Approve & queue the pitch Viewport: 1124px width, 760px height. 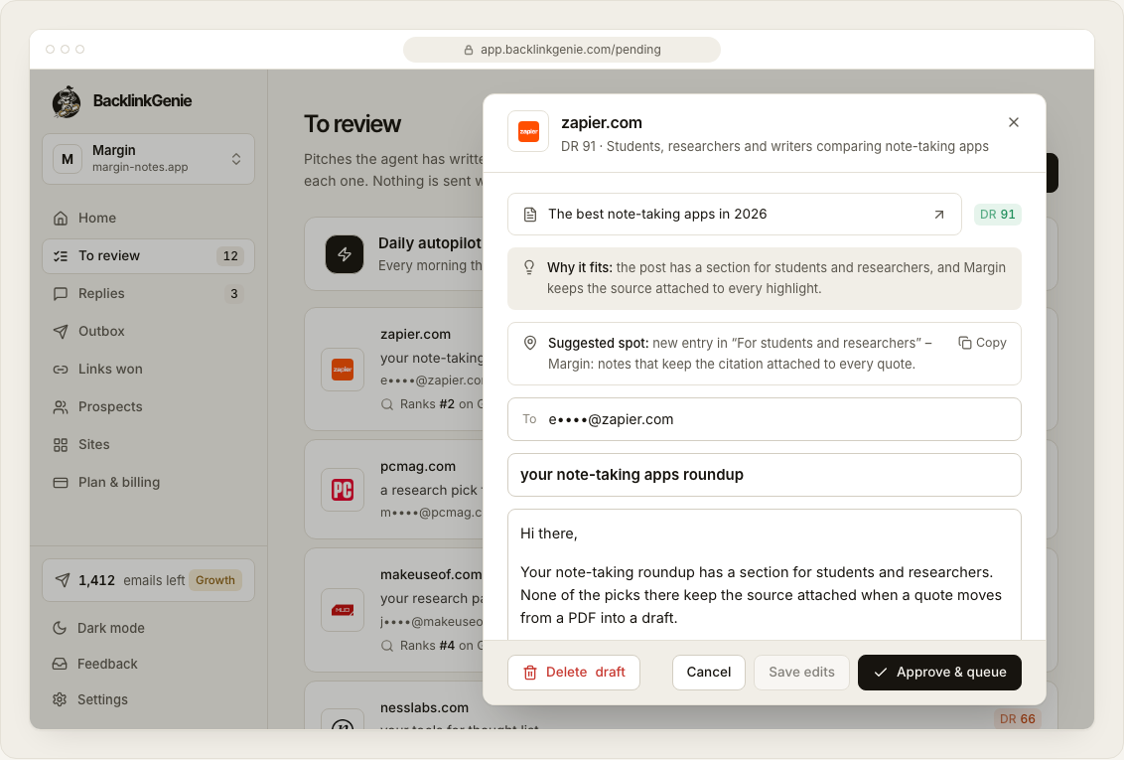(939, 673)
